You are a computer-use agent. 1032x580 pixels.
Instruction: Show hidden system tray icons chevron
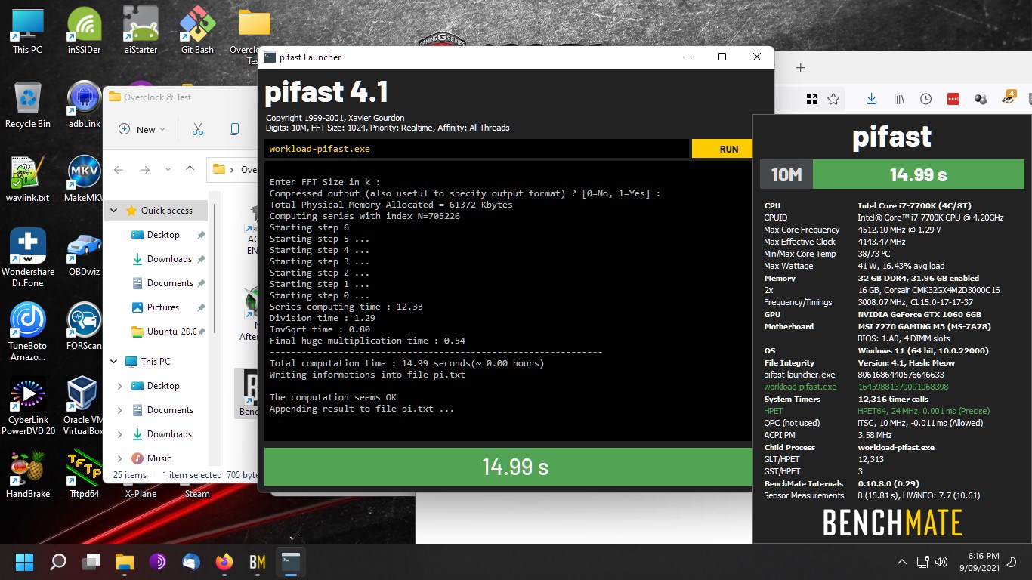901,562
